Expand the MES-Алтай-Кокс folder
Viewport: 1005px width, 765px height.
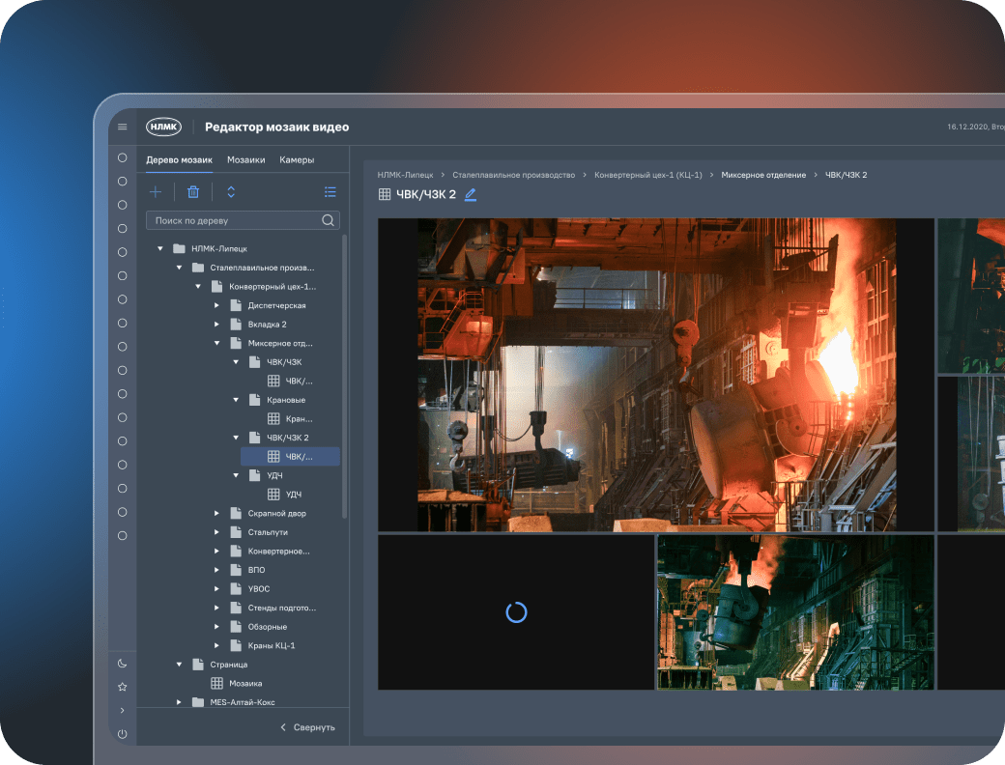point(179,702)
